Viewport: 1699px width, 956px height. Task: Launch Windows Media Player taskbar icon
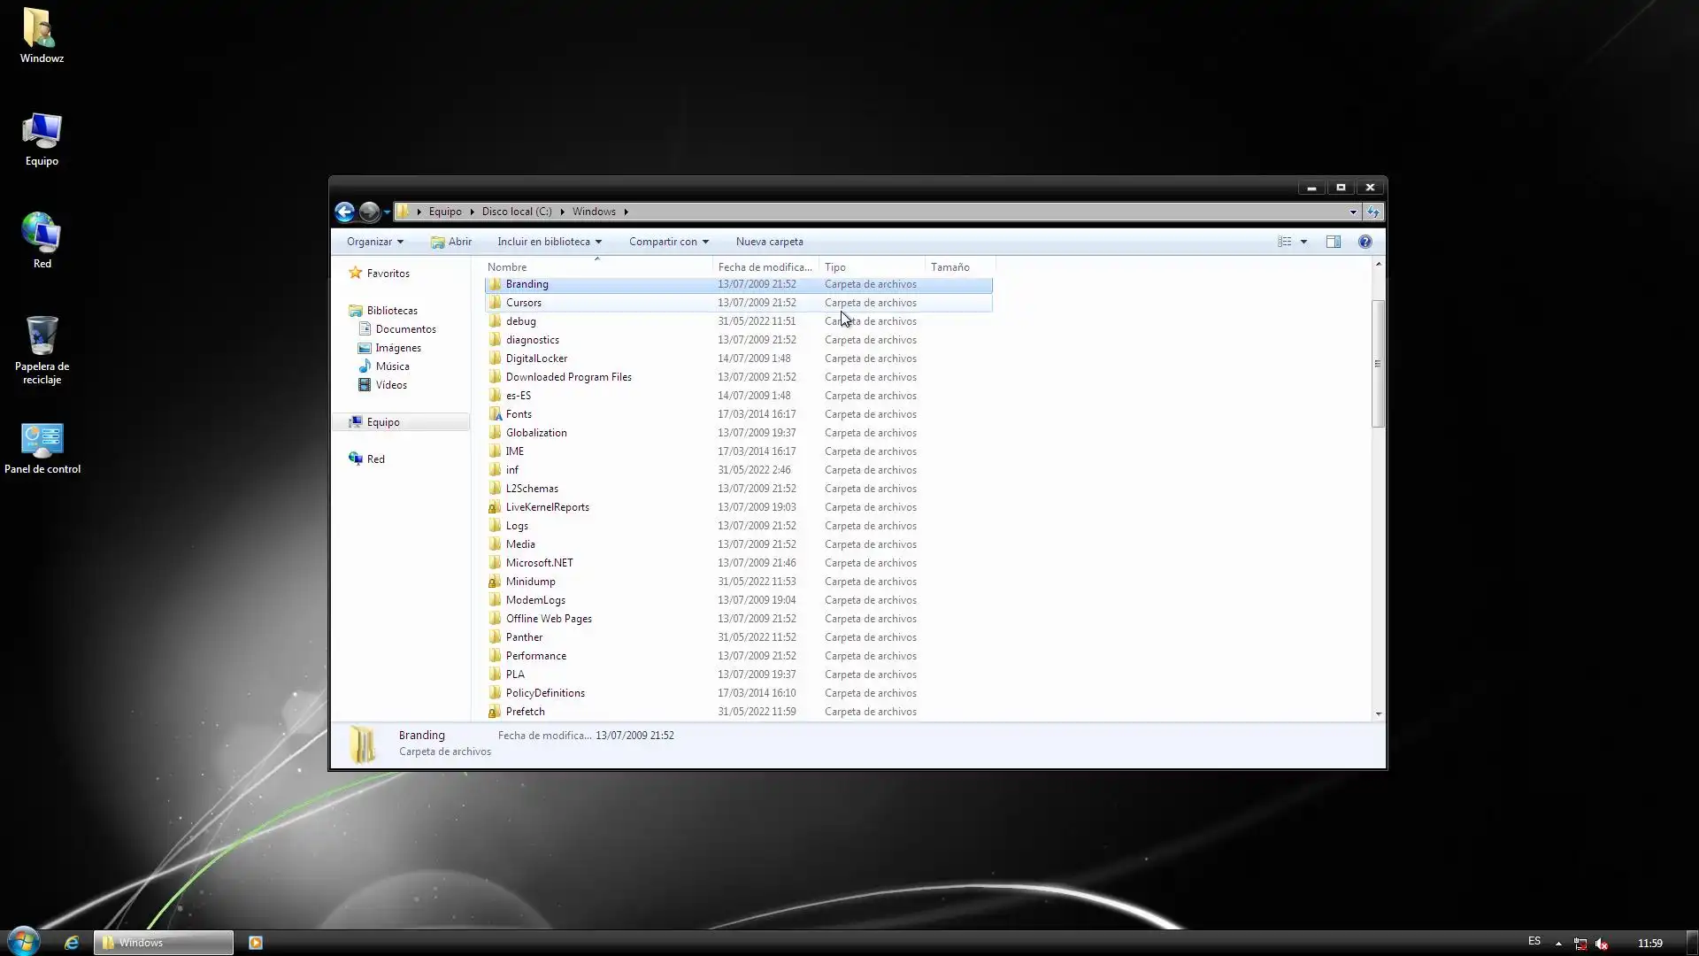pos(256,943)
